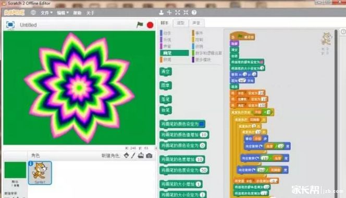Select the 数字和逻辑运算 (Operators) category
This screenshot has height=198, width=346.
click(x=207, y=53)
